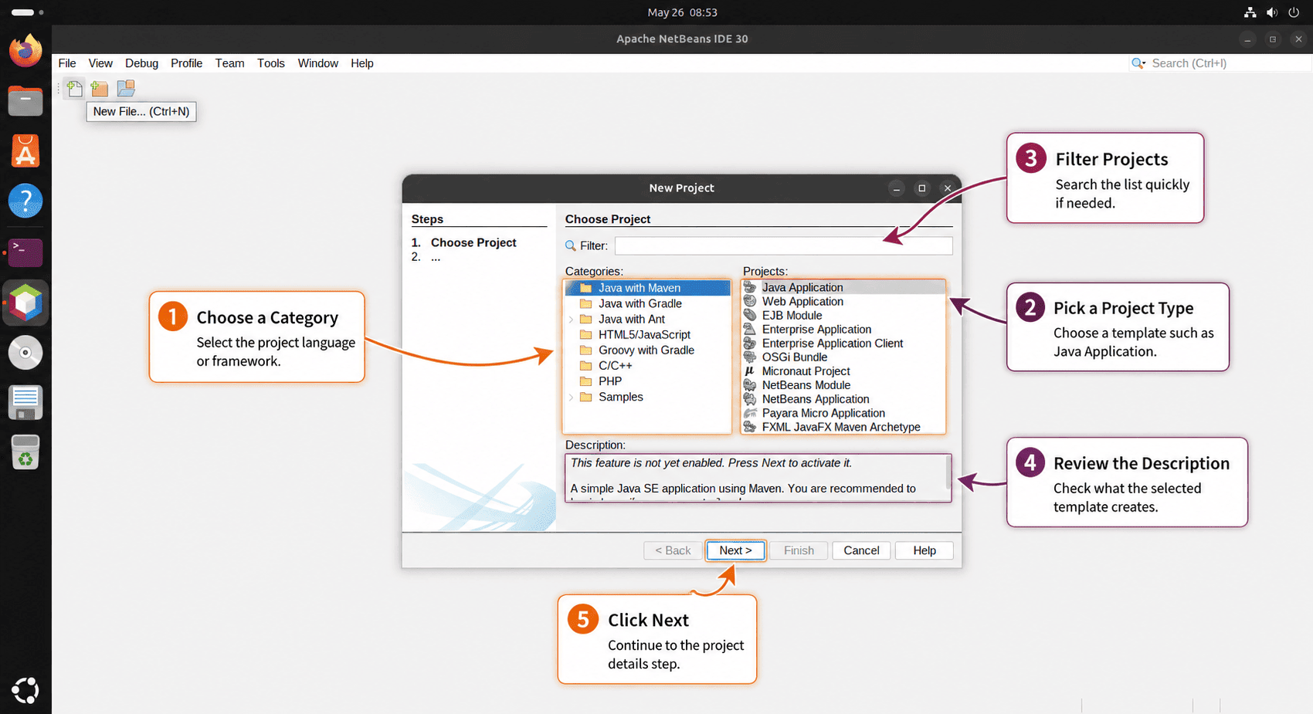Open the Tools menu
This screenshot has height=714, width=1313.
(x=271, y=63)
